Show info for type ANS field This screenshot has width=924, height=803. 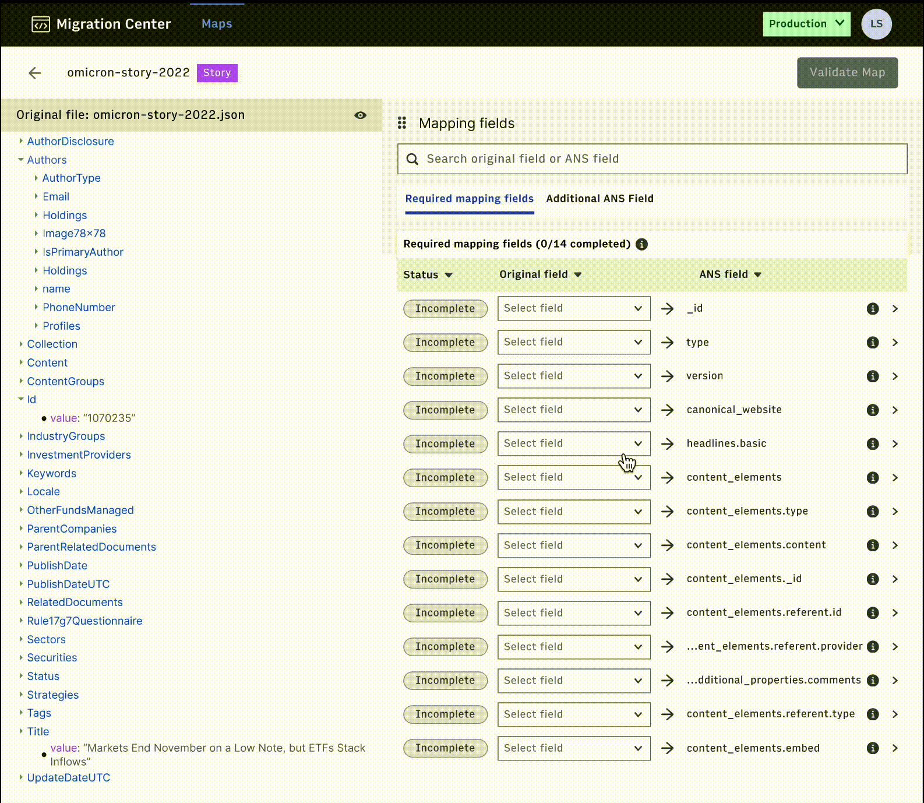(x=873, y=342)
